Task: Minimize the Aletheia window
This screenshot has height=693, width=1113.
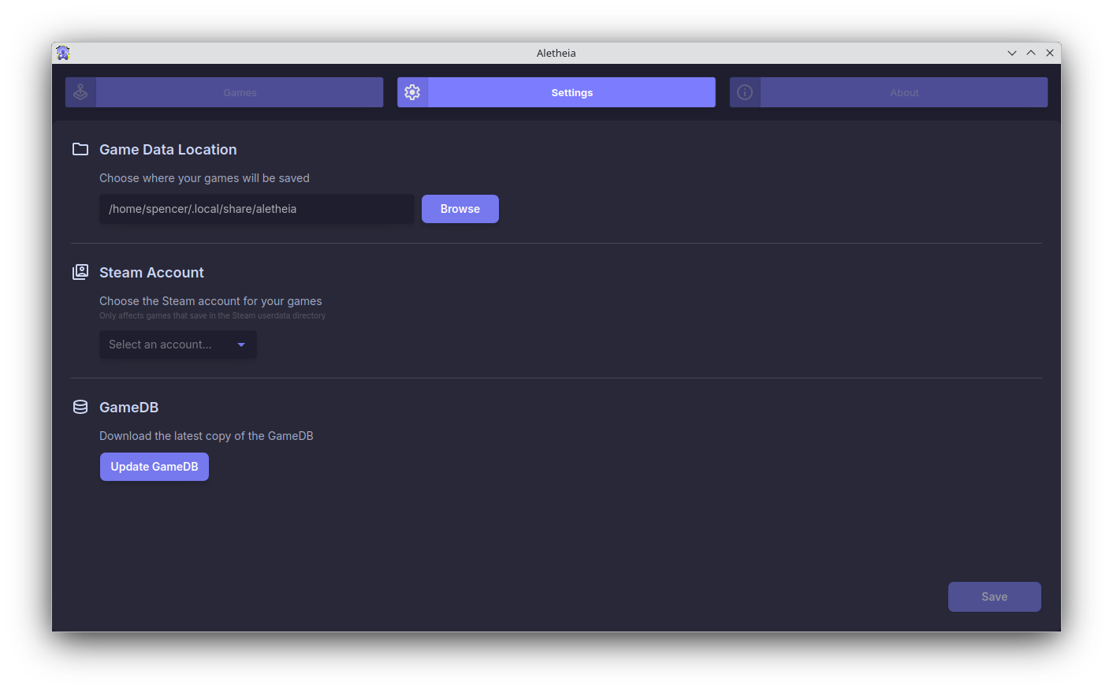Action: click(1012, 53)
